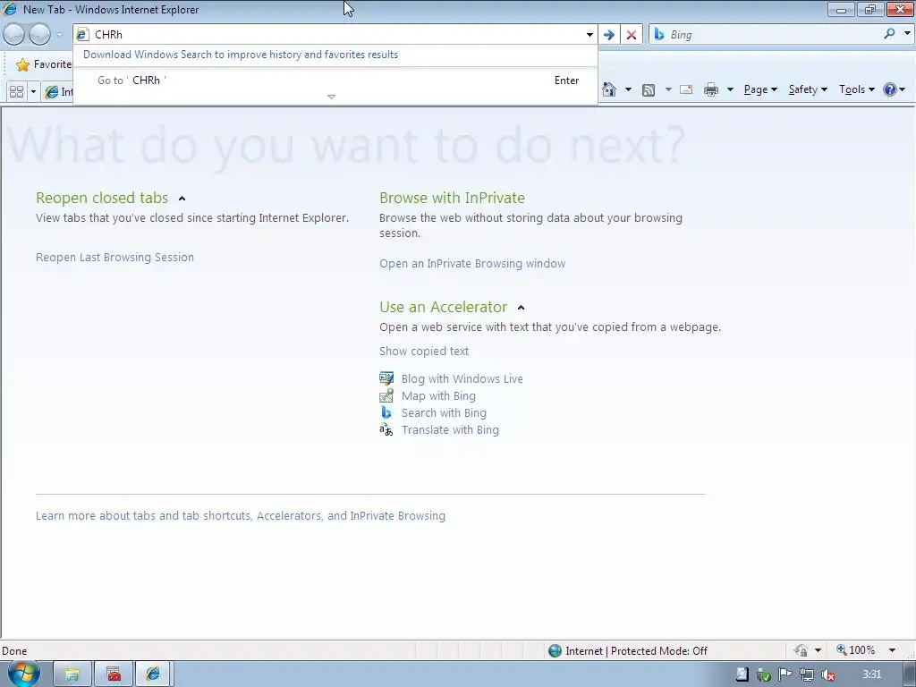Expand the address bar autocomplete dropdown arrow
This screenshot has height=687, width=916.
click(x=589, y=35)
